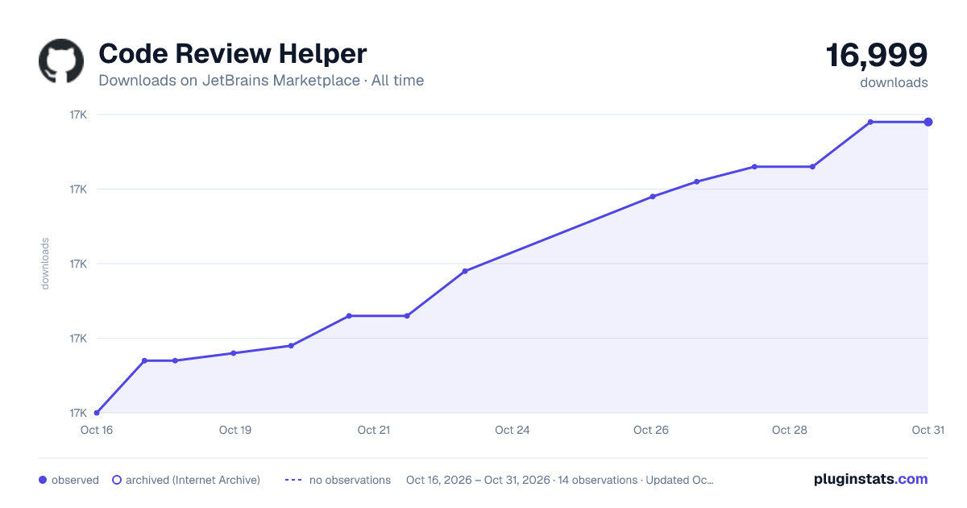Viewport: 967px width, 508px height.
Task: Click the observed legend label
Action: coord(75,480)
